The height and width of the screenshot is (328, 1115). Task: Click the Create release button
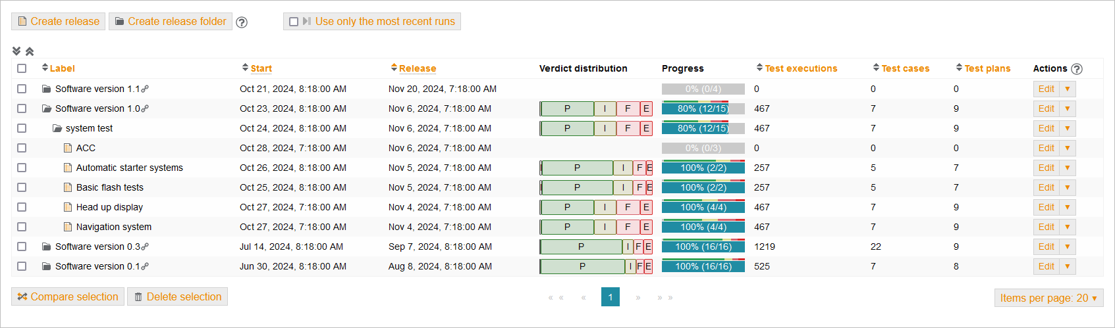58,22
